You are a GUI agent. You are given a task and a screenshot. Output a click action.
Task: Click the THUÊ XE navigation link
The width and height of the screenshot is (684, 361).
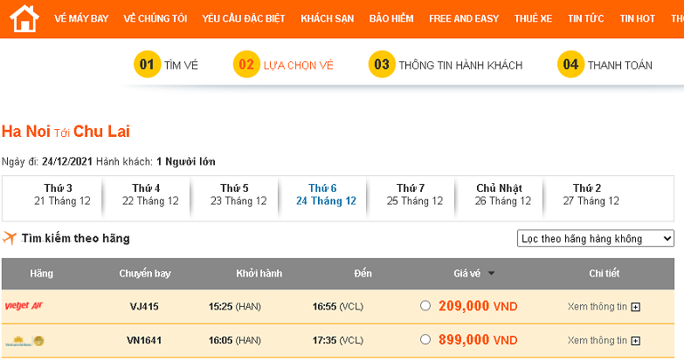[x=533, y=18]
